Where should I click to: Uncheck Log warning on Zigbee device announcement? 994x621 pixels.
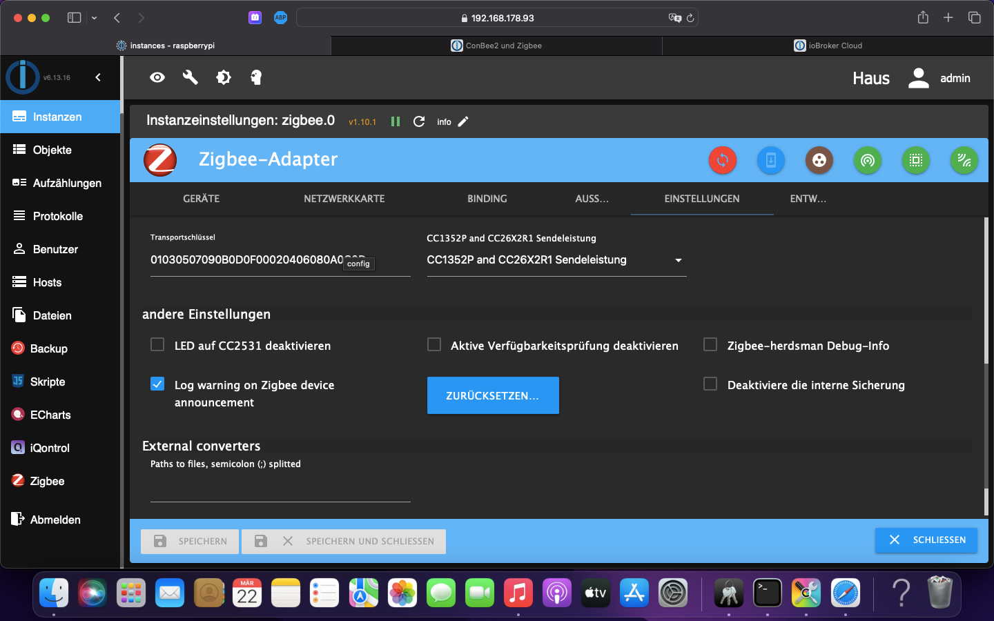tap(157, 384)
